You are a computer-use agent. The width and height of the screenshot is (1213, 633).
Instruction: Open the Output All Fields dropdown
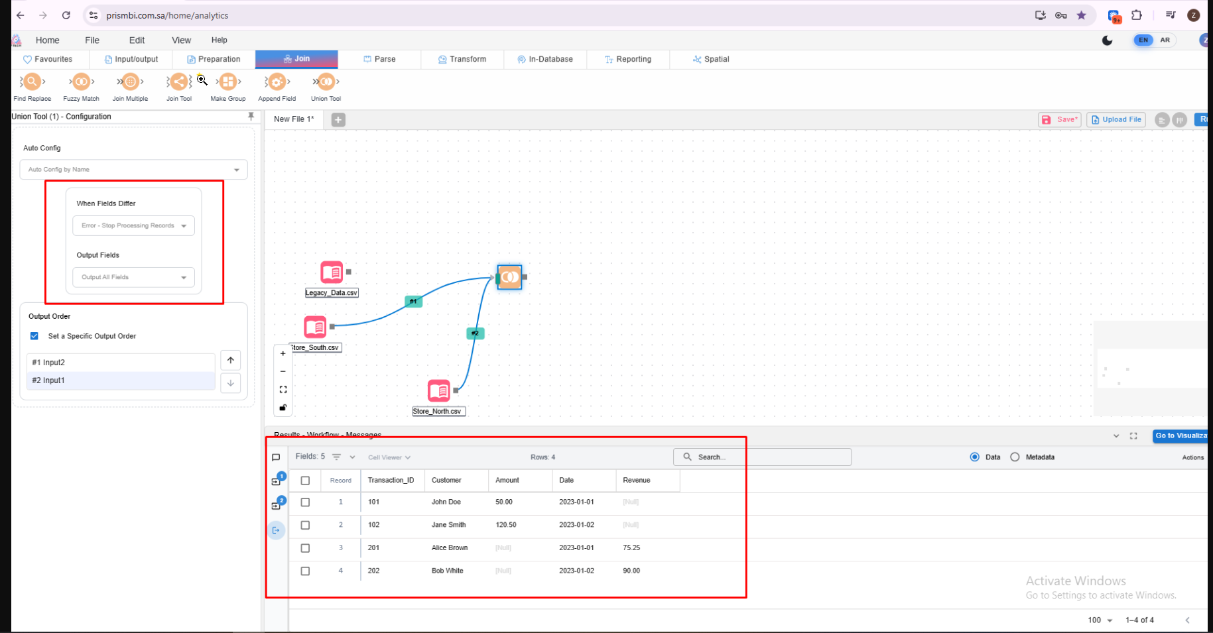pyautogui.click(x=133, y=278)
